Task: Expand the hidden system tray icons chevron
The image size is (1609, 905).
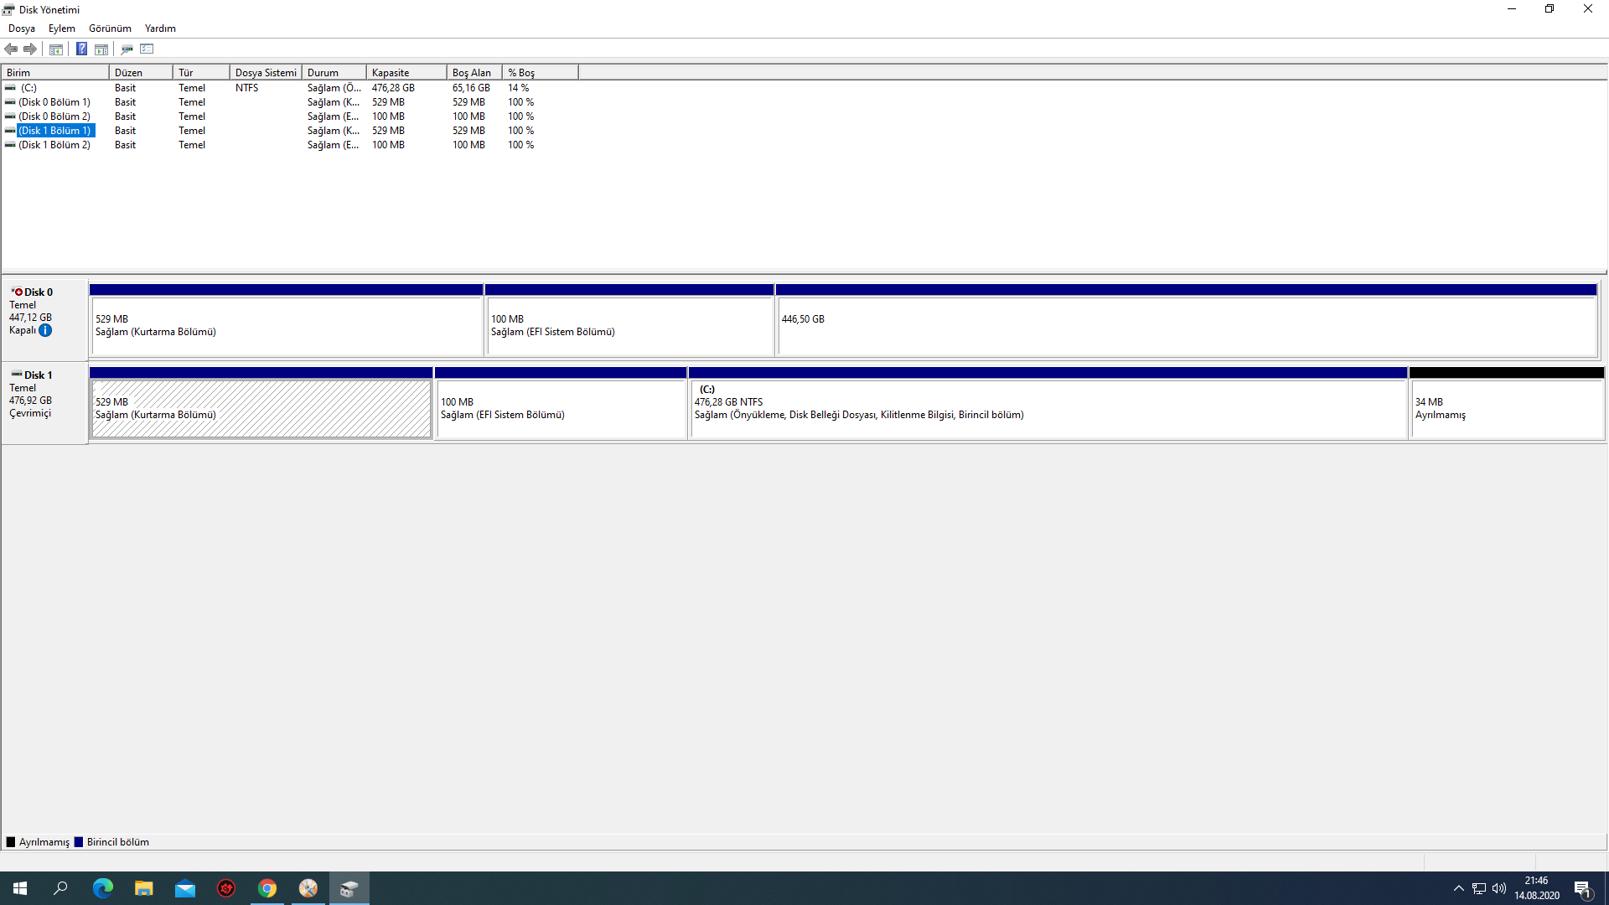Action: 1459,888
